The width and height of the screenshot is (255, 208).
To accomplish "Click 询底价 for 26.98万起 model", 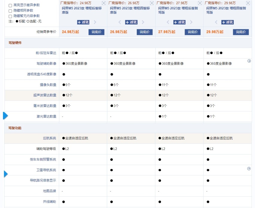I will point(145,32).
